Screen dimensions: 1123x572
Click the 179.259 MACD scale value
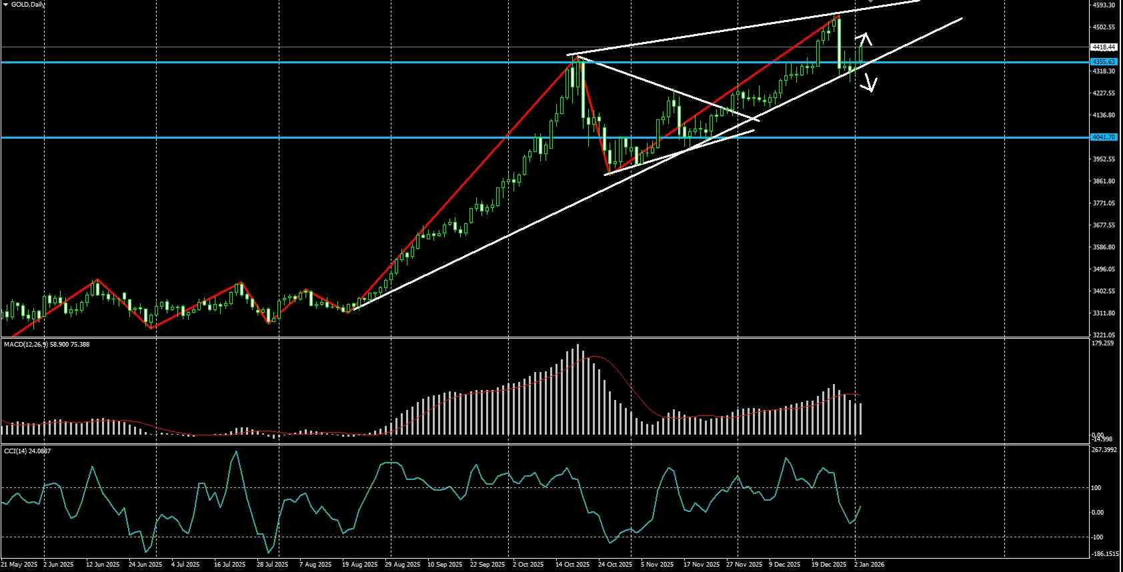(1104, 343)
